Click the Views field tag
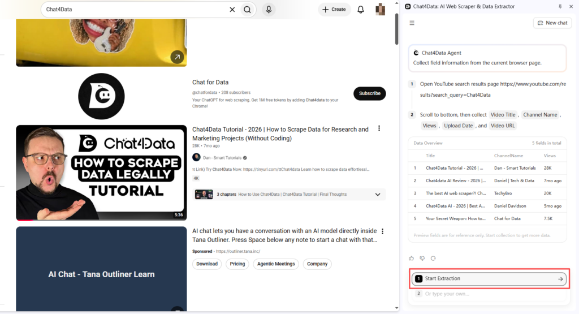This screenshot has height=314, width=579. (429, 126)
